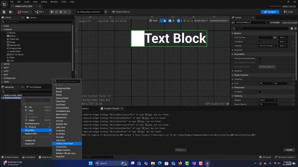Open the Screen Size dropdown

201,21
